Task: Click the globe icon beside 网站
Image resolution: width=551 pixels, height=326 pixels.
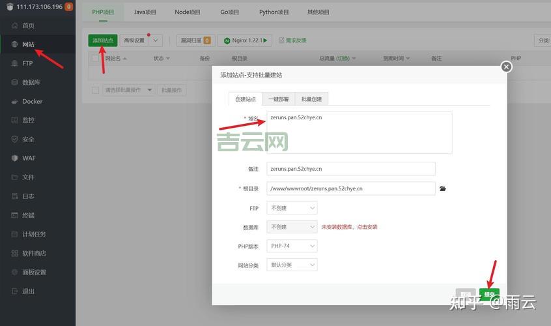Action: click(x=14, y=44)
